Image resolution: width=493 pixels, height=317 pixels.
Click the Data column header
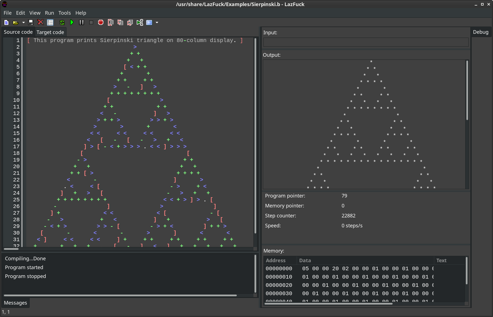(365, 260)
